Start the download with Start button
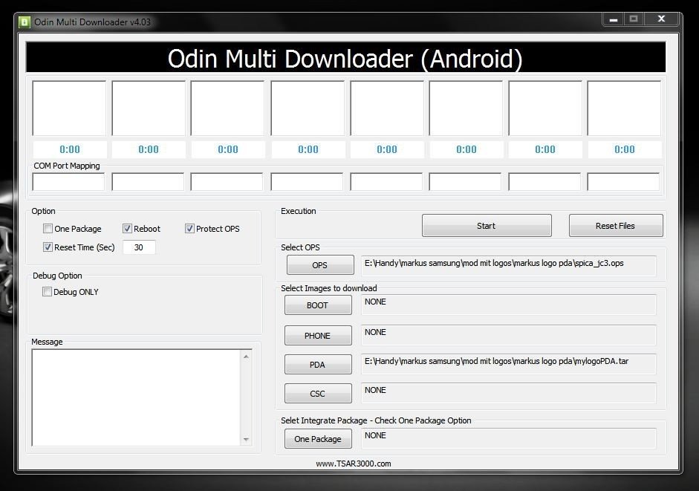Image resolution: width=699 pixels, height=491 pixels. click(487, 226)
